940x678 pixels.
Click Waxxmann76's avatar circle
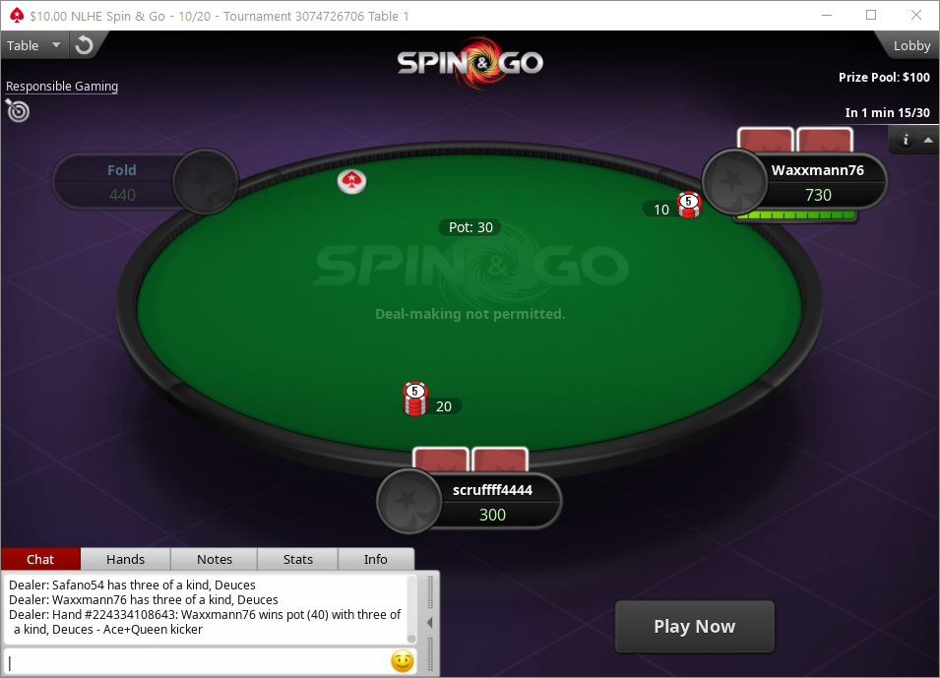click(735, 181)
